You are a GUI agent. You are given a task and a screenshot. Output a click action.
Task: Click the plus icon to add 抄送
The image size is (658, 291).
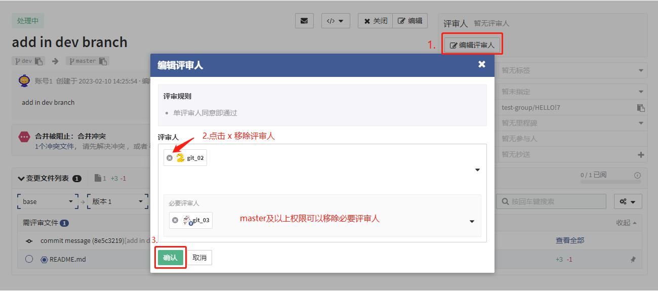641,155
